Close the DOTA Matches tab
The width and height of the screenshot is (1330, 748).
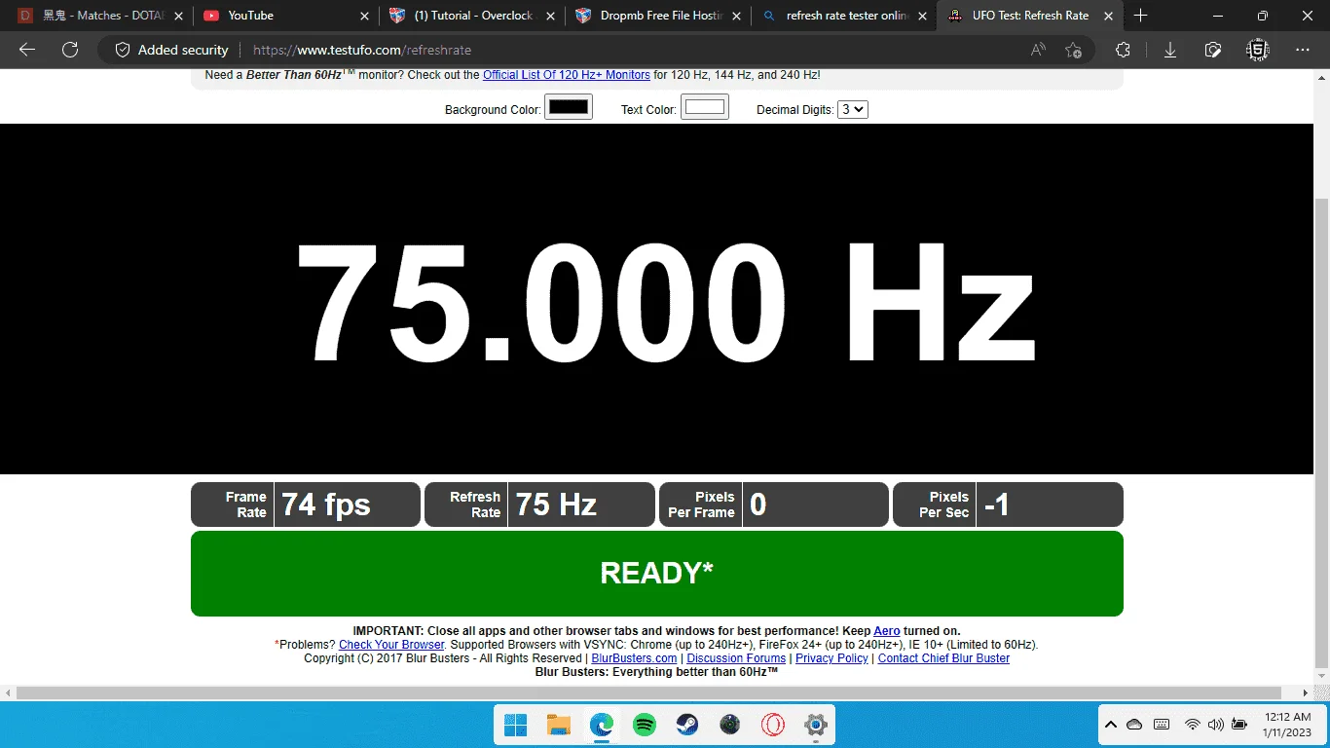point(178,16)
